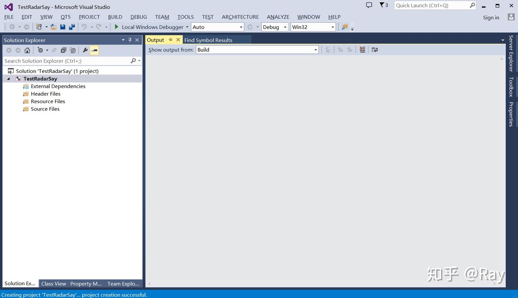Switch to the Find Symbol Results tab
Viewport: 518px width, 298px height.
(208, 40)
